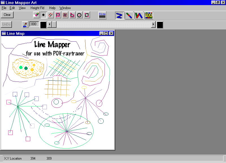Screen dimensions: 226x163
Task: Click the 'X,Y Location' status label
Action: pos(13,158)
